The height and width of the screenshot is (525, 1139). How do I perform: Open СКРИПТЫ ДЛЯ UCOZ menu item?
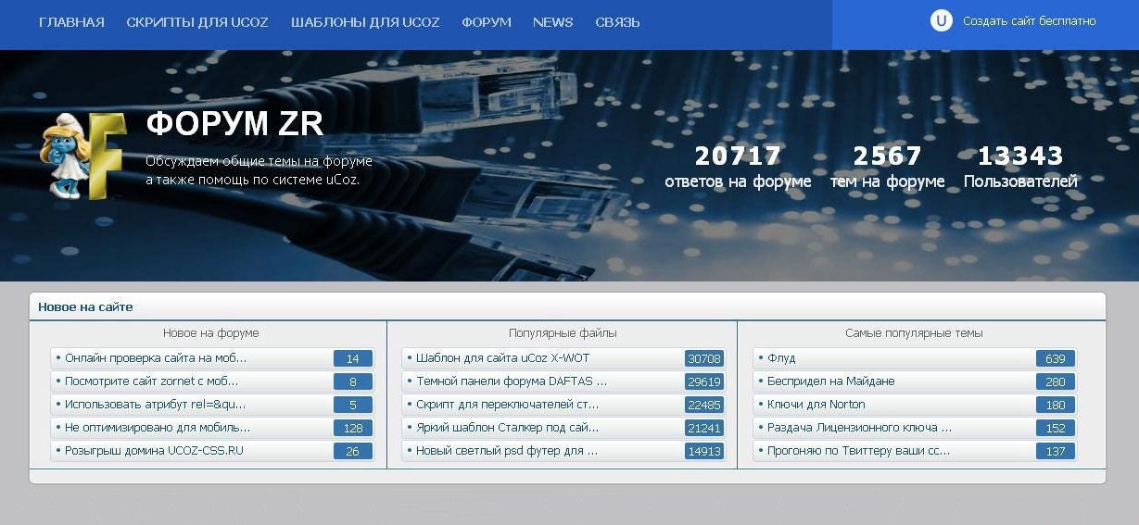(197, 22)
